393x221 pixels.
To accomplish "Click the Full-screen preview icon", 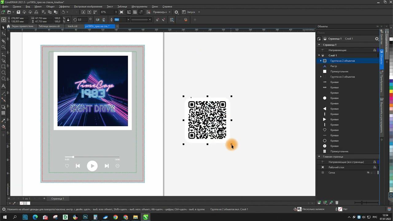I will point(122,12).
